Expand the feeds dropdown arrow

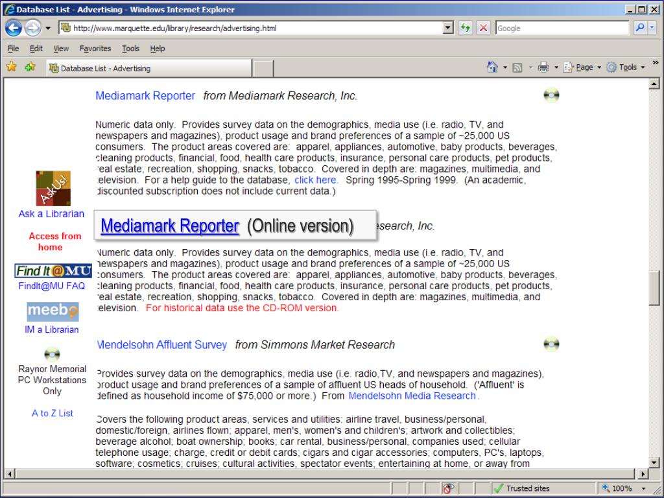click(x=530, y=67)
